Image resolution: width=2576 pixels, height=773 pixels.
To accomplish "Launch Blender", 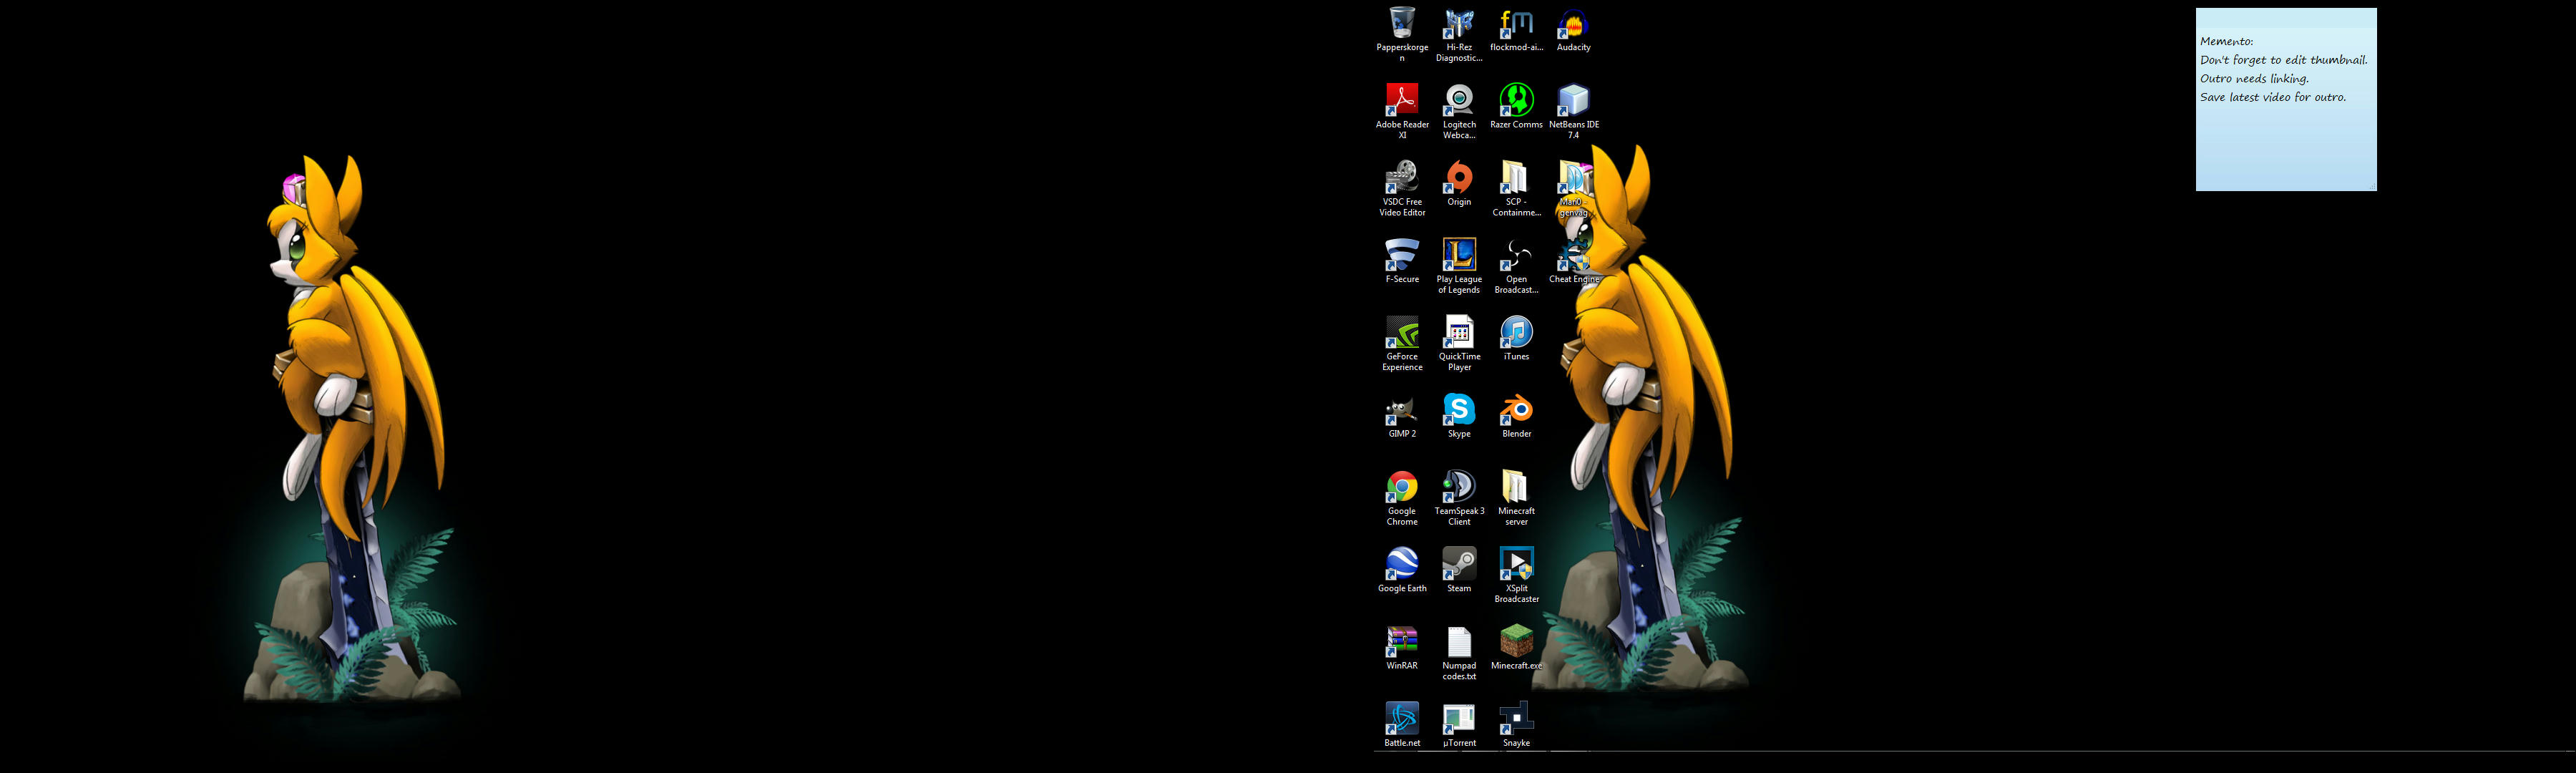I will tap(1516, 415).
